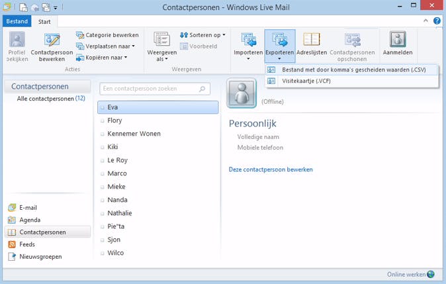Select the Feeds label in sidebar
The width and height of the screenshot is (446, 284).
[x=27, y=244]
